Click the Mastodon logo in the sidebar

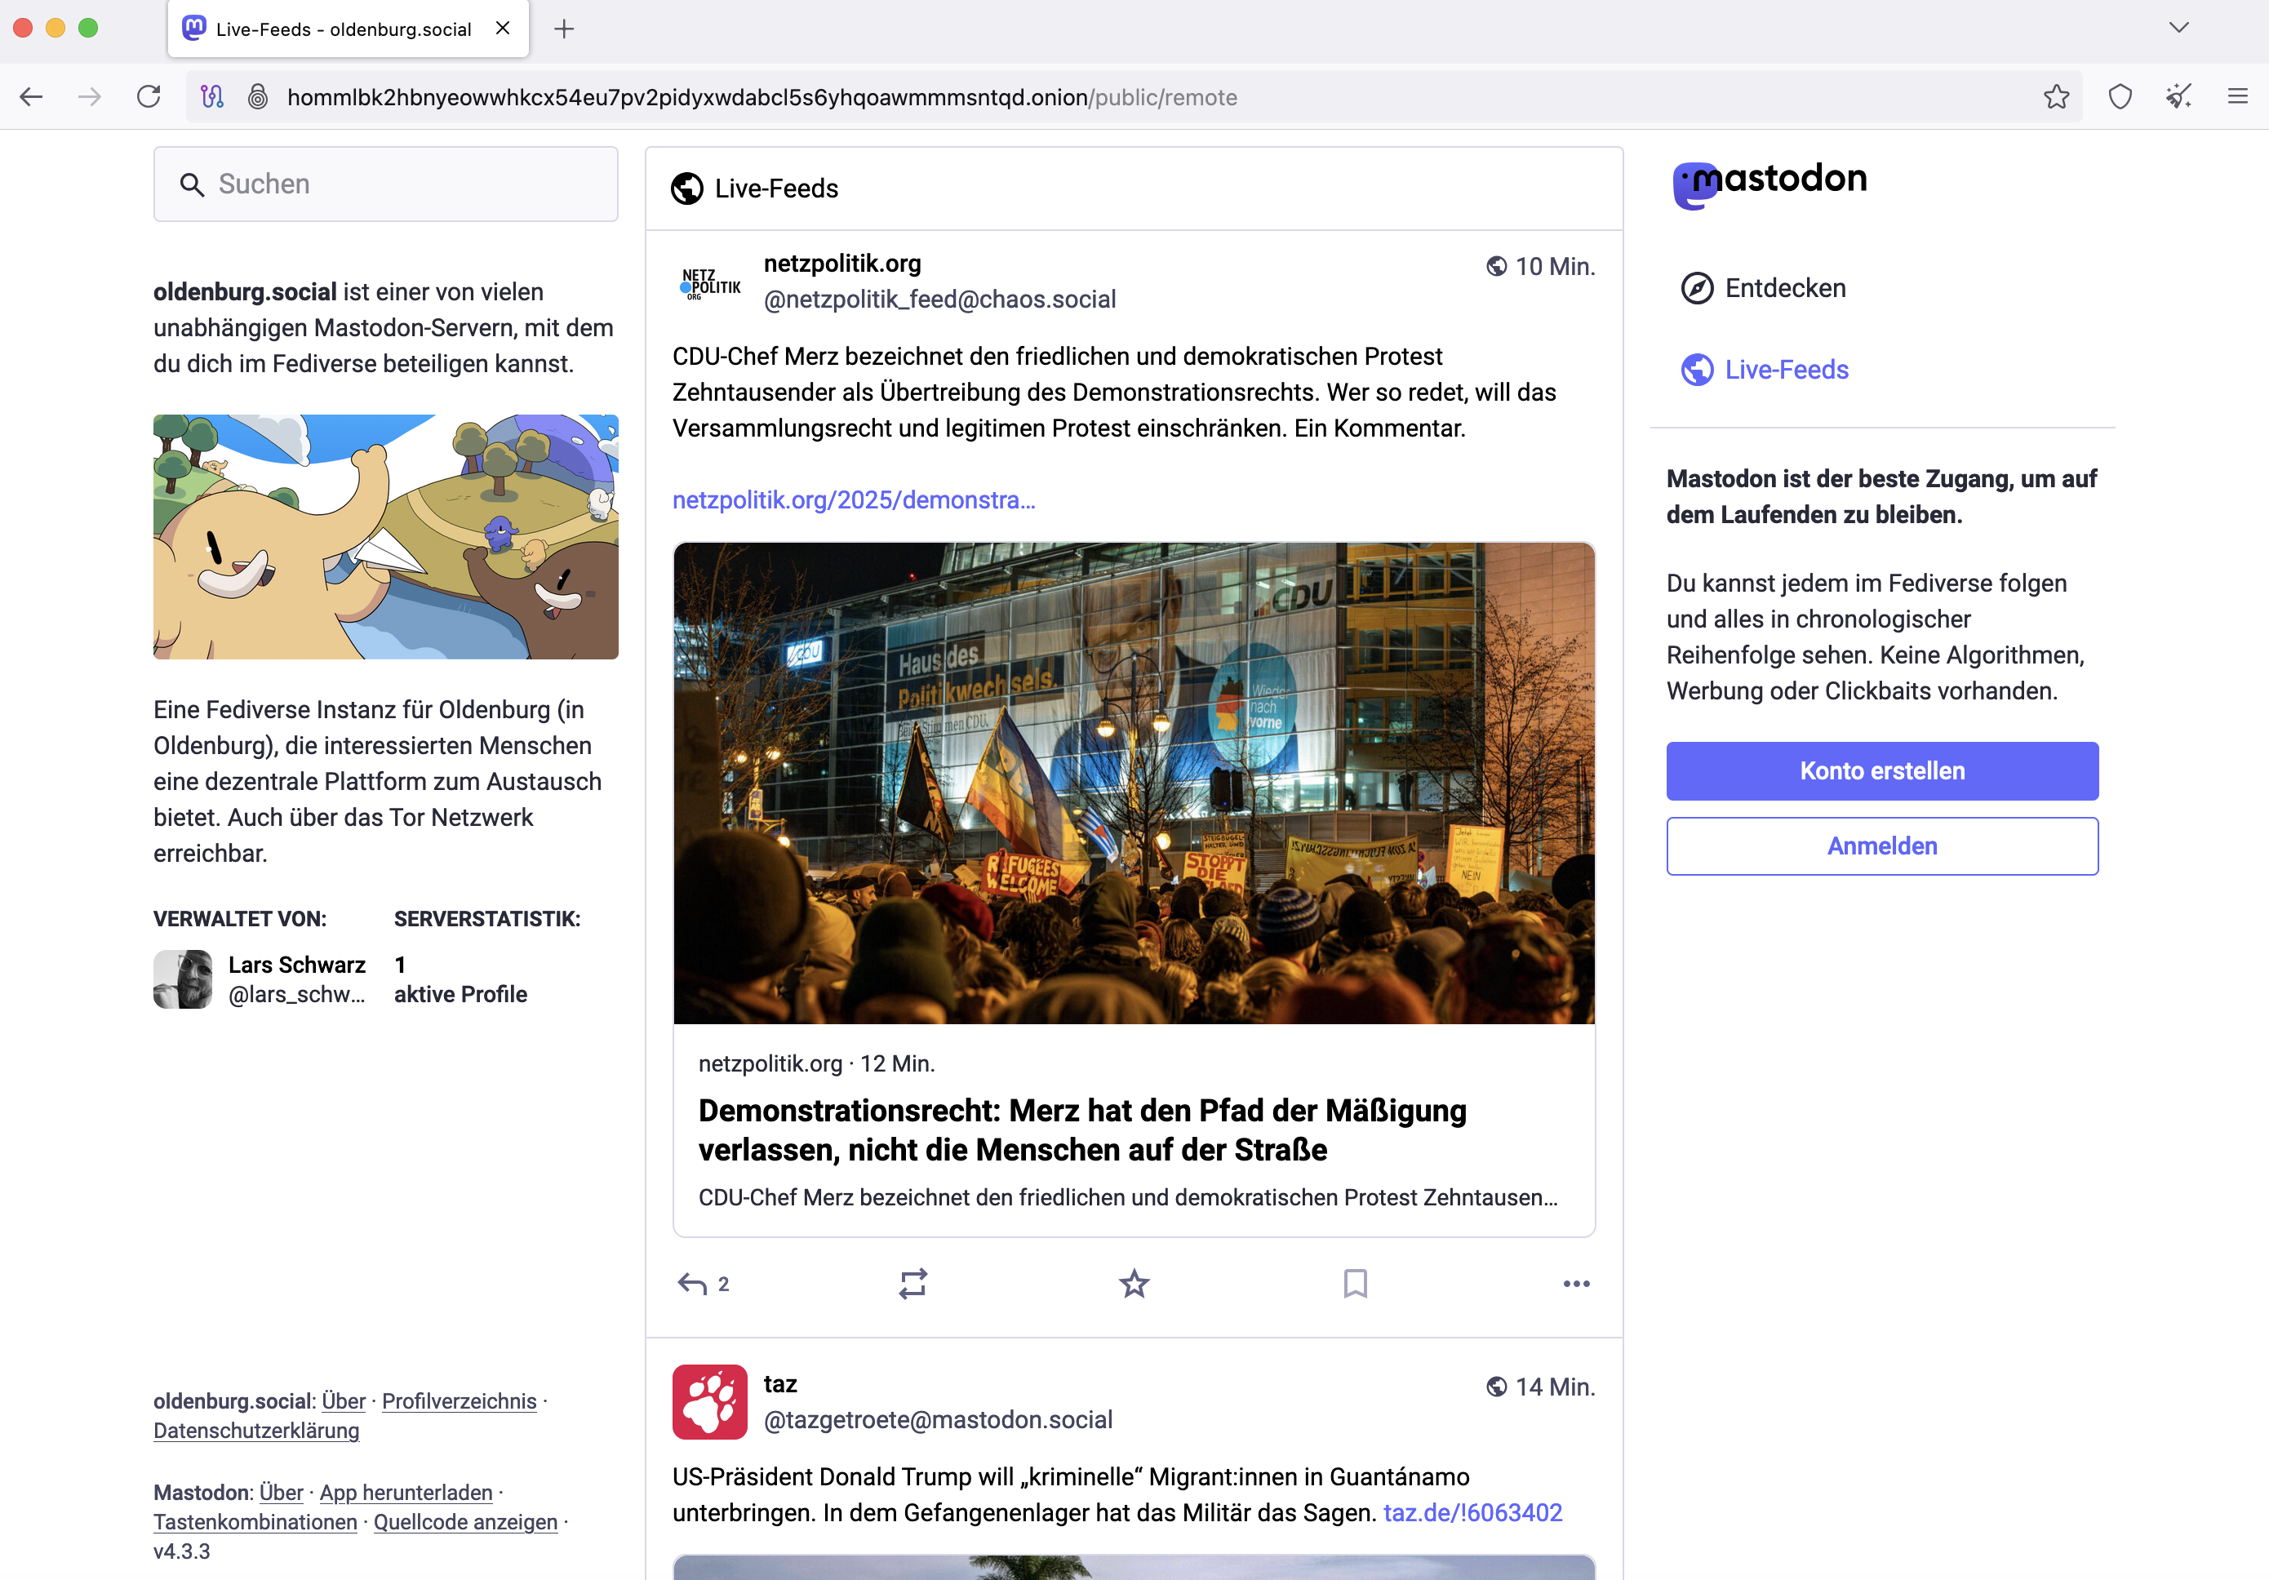1769,183
